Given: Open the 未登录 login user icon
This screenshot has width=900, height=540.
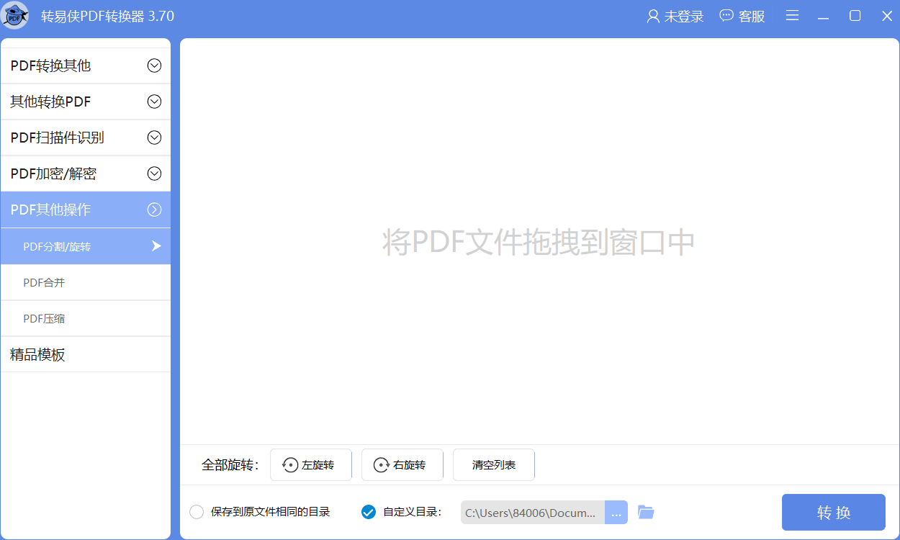Looking at the screenshot, I should click(x=653, y=16).
